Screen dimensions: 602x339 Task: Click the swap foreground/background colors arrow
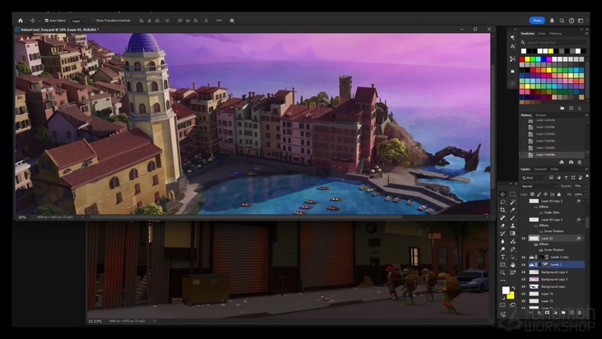tap(513, 288)
